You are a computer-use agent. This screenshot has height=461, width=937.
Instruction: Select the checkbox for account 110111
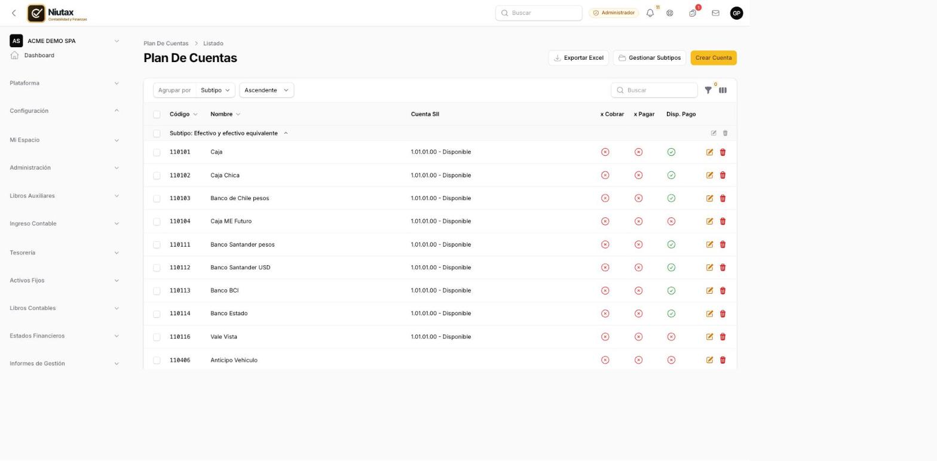tap(157, 245)
